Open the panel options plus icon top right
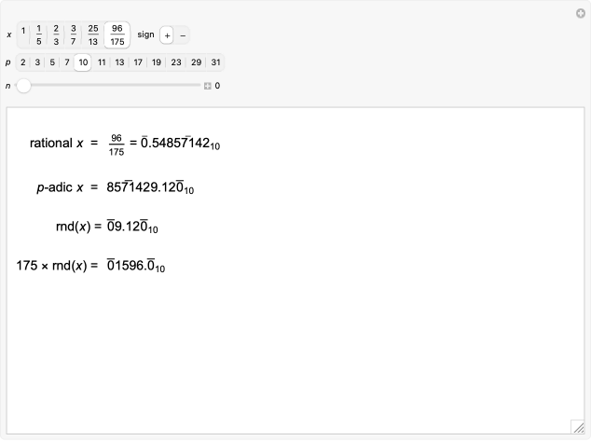The height and width of the screenshot is (441, 591). point(581,14)
